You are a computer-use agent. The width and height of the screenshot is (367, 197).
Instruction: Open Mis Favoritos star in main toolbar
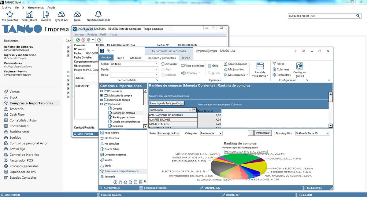[x=10, y=14]
